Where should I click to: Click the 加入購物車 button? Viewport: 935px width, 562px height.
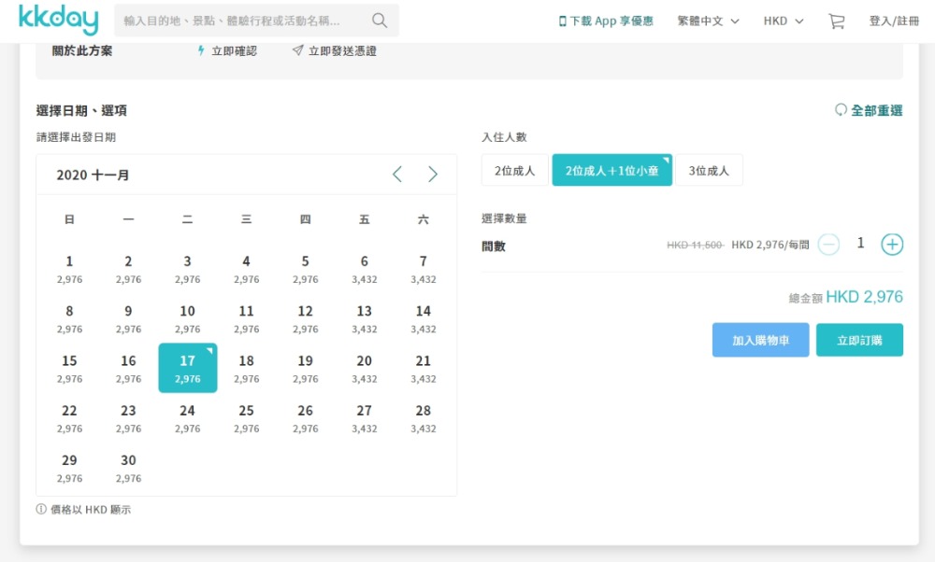[x=760, y=341]
